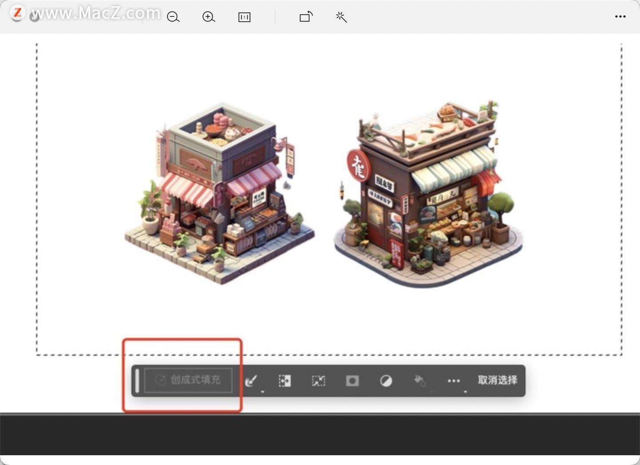Click the mask selection icon

352,380
